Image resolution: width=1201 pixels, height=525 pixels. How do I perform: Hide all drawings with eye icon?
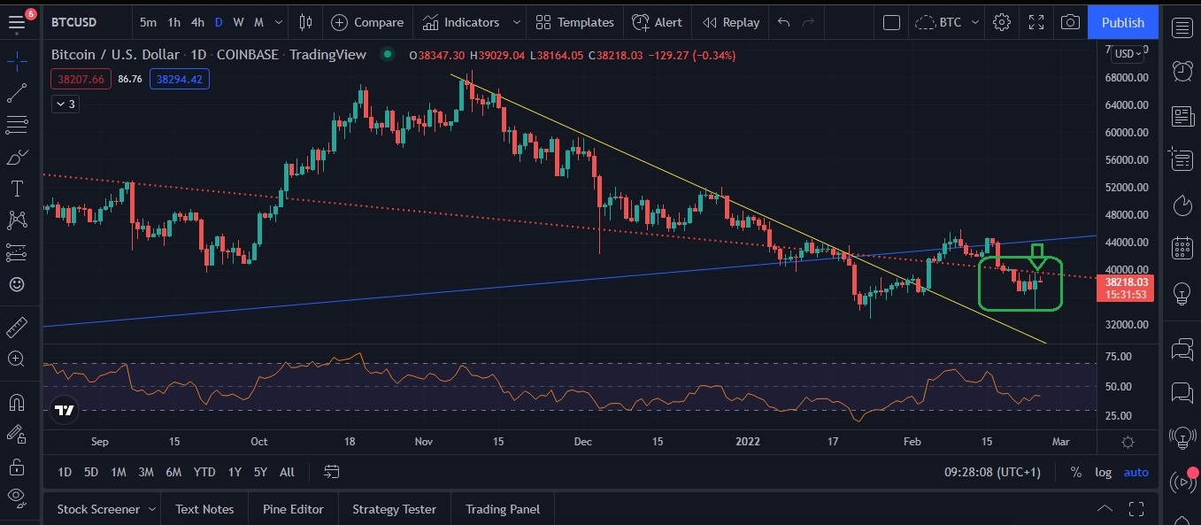click(17, 496)
